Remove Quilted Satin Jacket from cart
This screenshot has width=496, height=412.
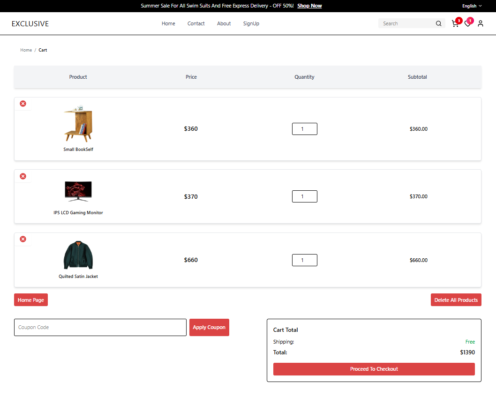tap(23, 240)
